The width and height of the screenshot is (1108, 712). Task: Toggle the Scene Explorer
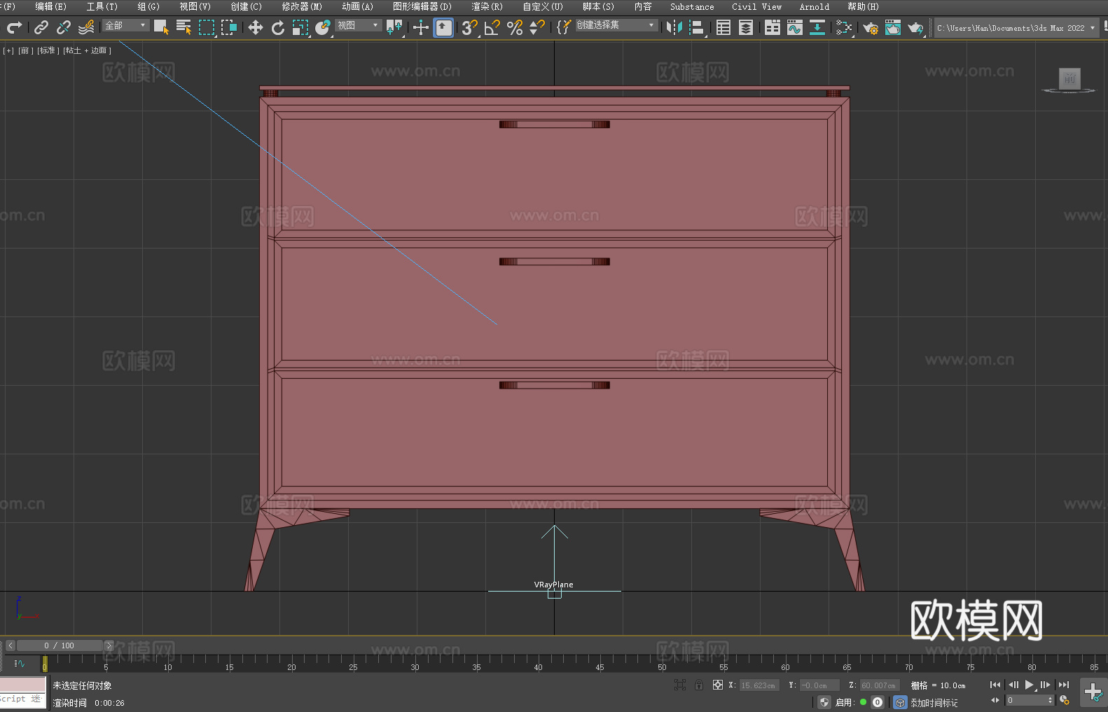coord(723,27)
